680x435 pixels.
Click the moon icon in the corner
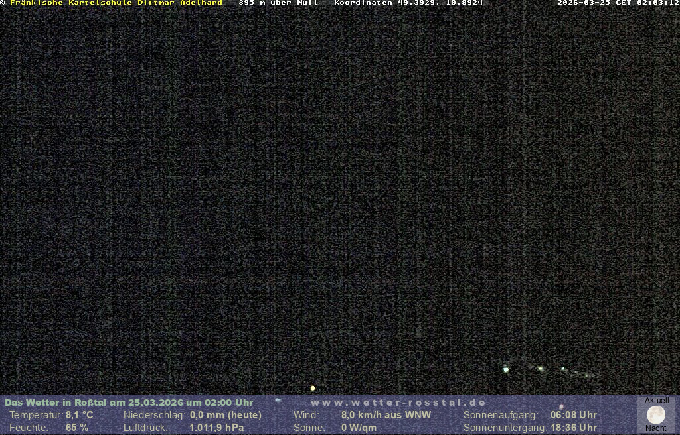click(x=656, y=415)
